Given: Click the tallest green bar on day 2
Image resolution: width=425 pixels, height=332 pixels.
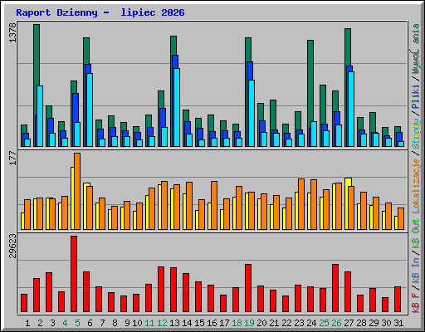Looking at the screenshot, I should pyautogui.click(x=37, y=85).
